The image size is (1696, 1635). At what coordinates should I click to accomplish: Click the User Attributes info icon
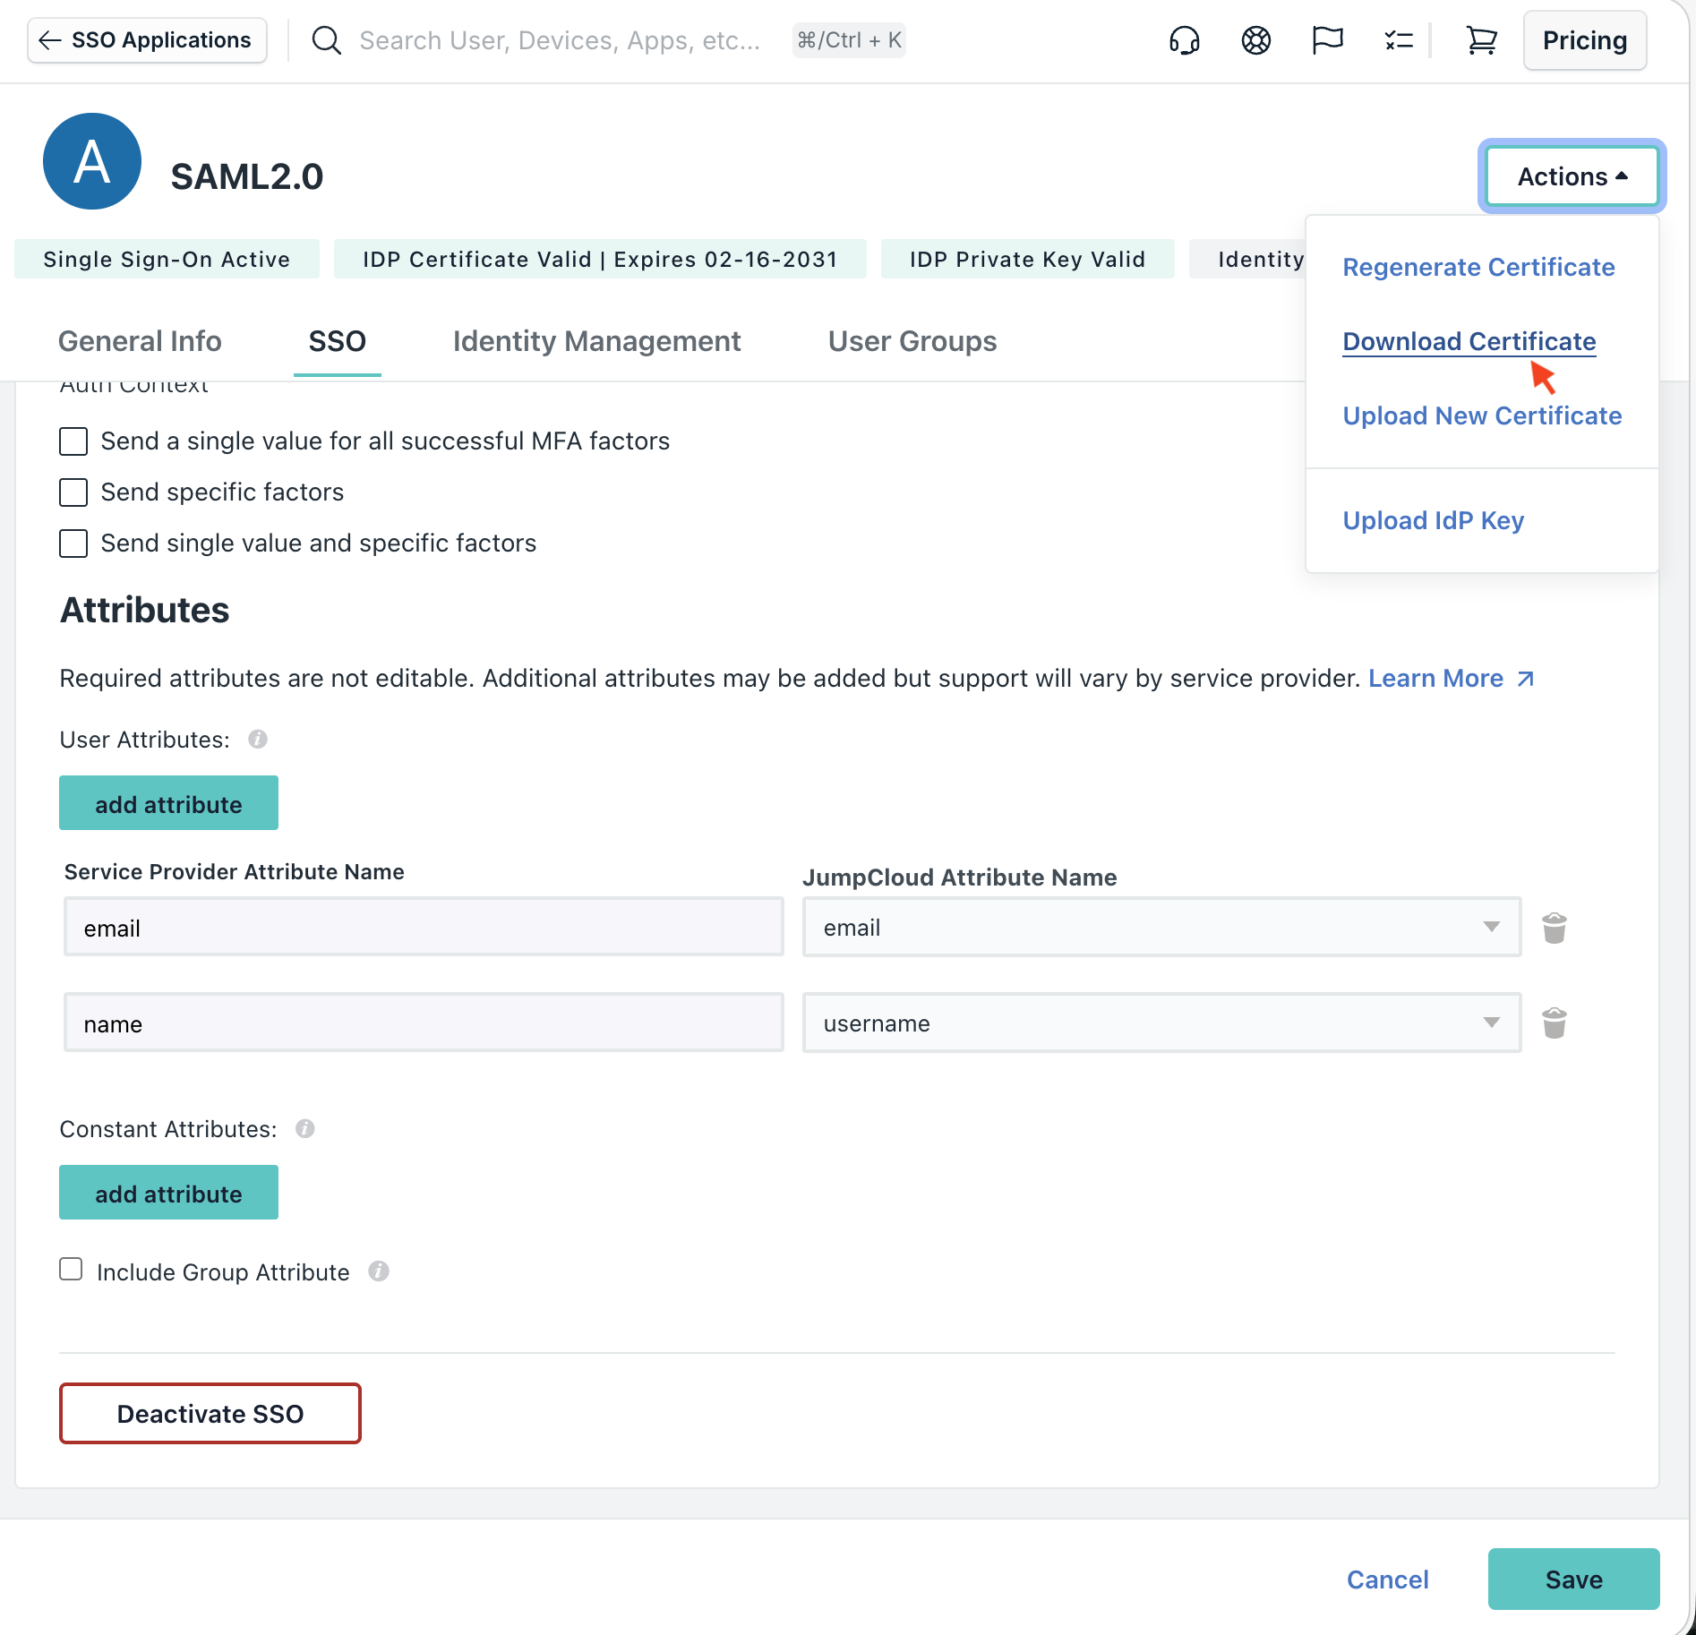pos(258,740)
